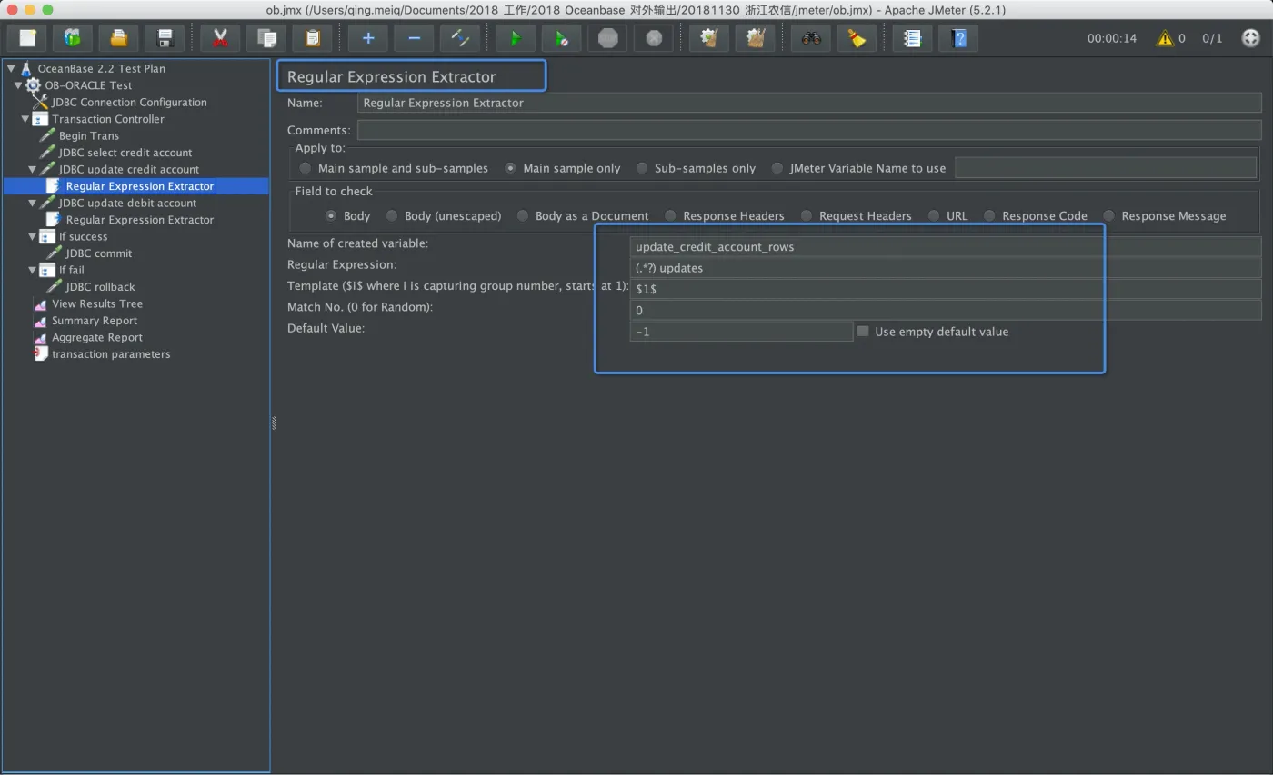Open search with binoculars icon
This screenshot has width=1273, height=775.
coord(811,38)
